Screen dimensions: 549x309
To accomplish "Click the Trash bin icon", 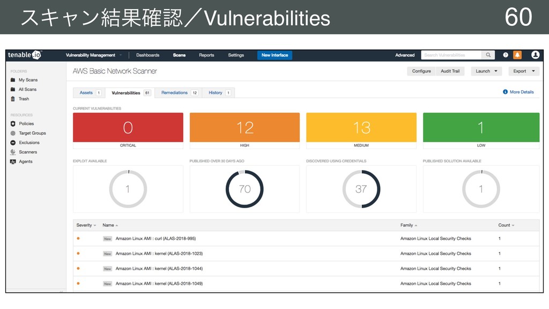I will pos(13,99).
